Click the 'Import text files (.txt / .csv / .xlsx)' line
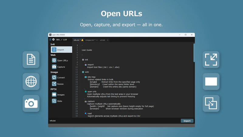Image resolution: width=243 pixels, height=137 pixels. pos(103,67)
